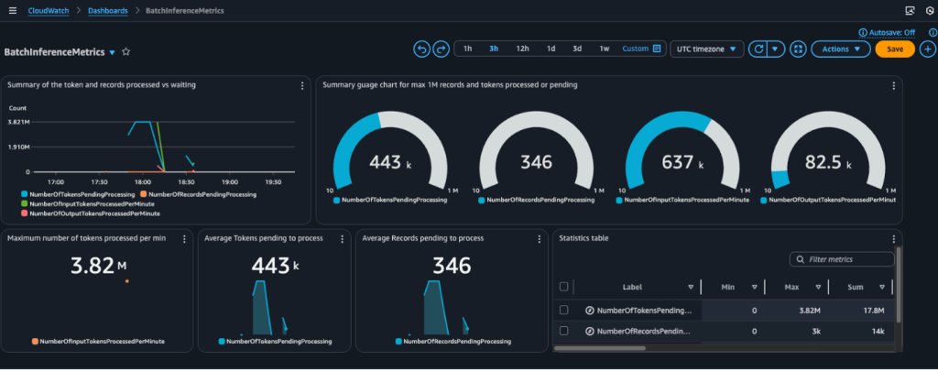Favorite the dashboard with the star icon
The width and height of the screenshot is (938, 371).
[126, 52]
